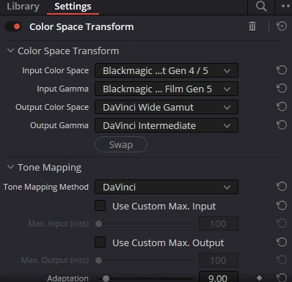Click the Input Color Space label
The width and height of the screenshot is (292, 282).
click(x=56, y=70)
